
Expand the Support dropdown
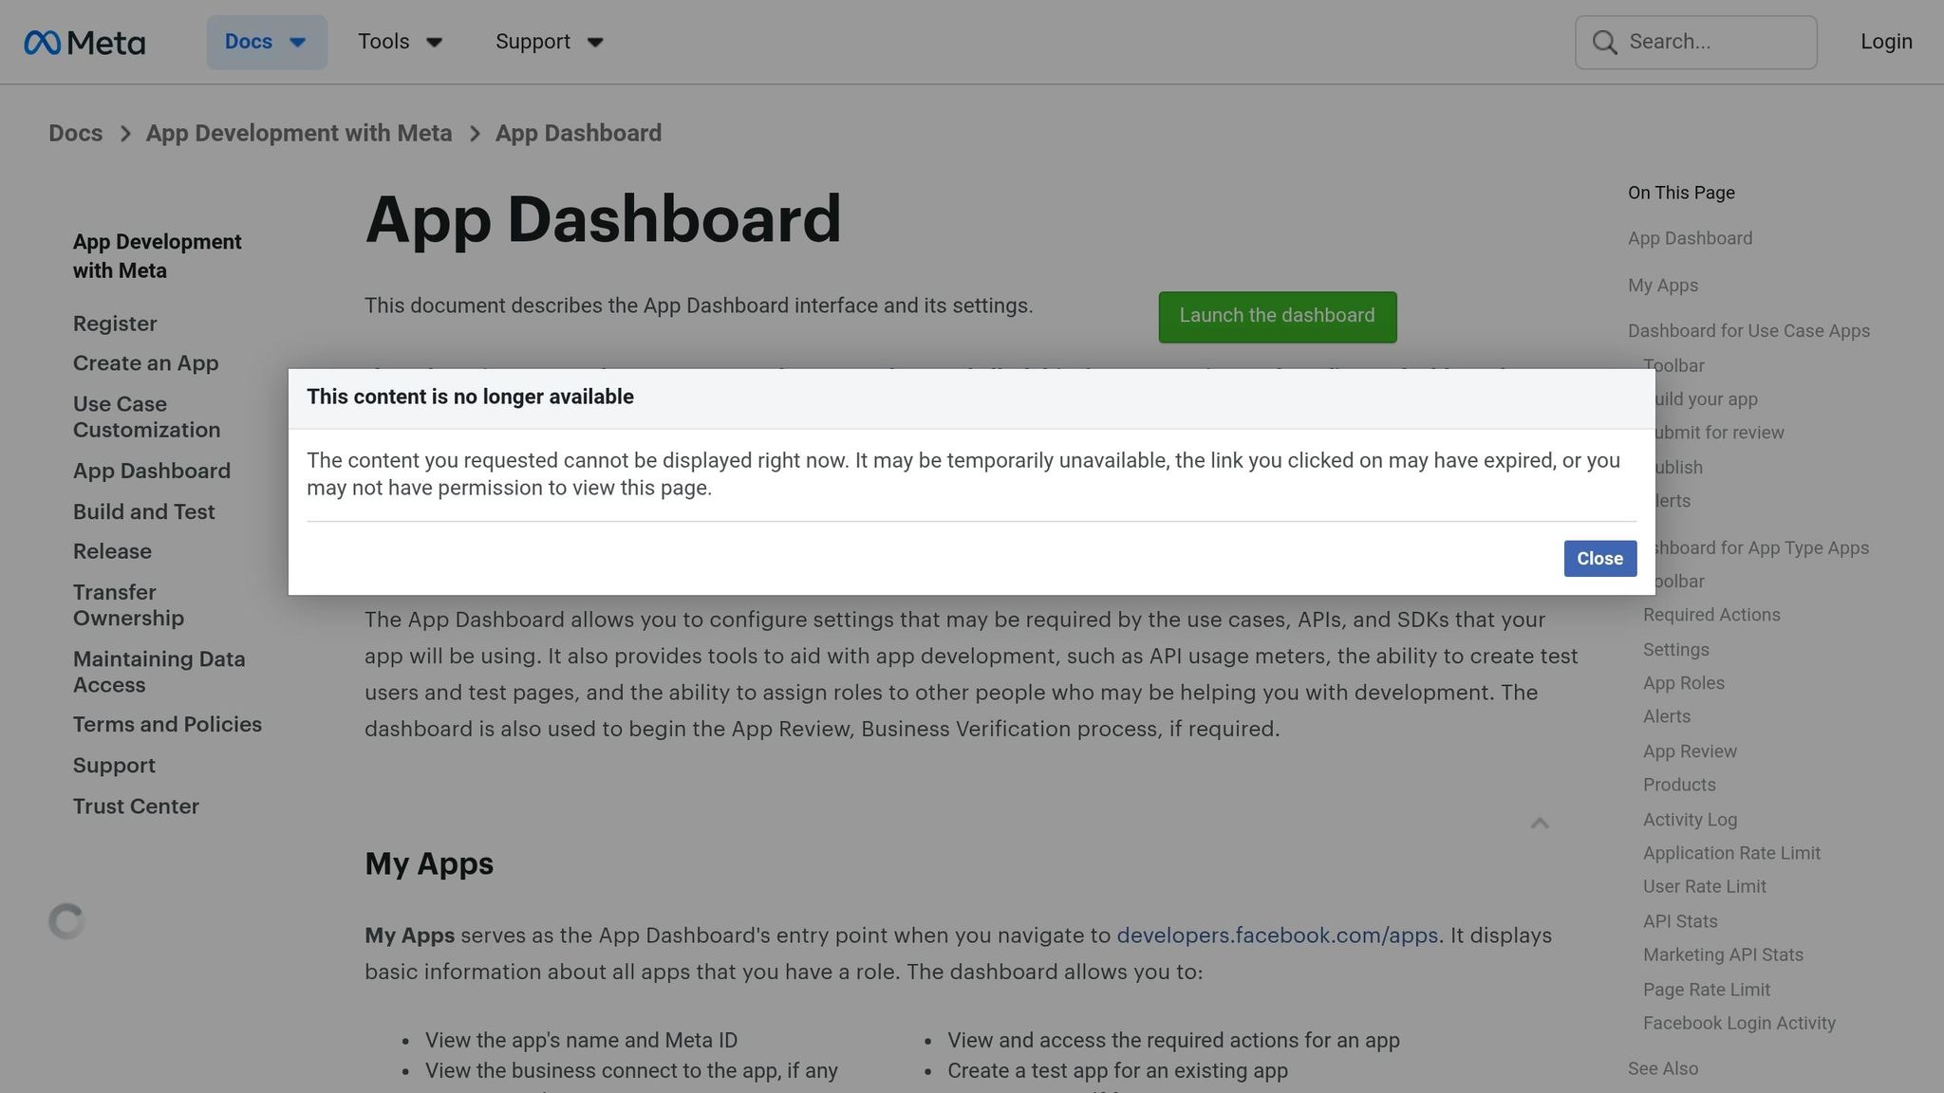pos(549,42)
